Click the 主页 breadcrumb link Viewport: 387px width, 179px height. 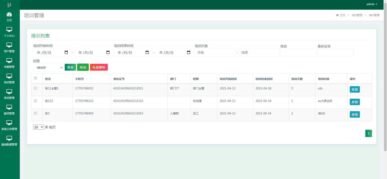point(342,15)
